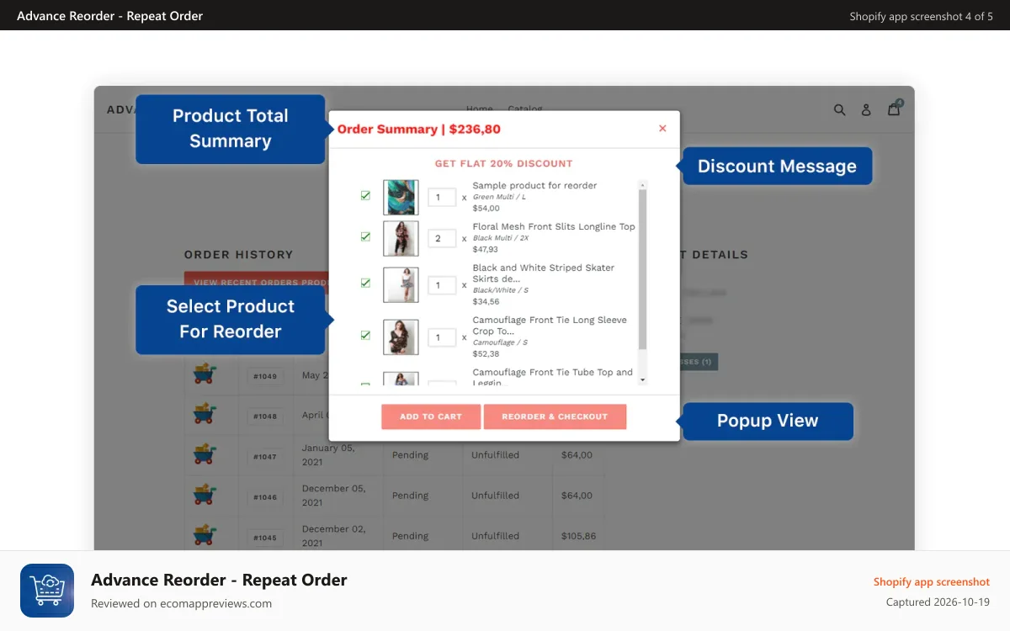Open the search icon in store header
Screen dimensions: 1010x631
pos(839,109)
